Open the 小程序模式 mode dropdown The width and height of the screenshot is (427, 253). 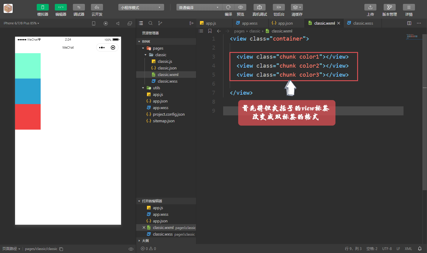141,7
